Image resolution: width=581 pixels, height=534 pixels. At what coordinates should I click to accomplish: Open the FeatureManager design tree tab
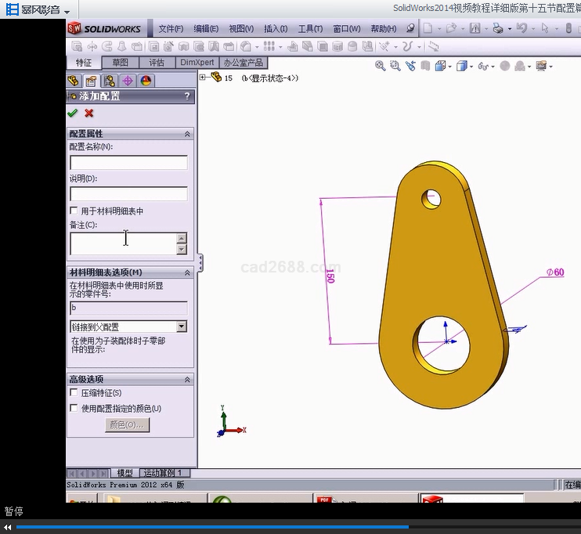[x=74, y=81]
